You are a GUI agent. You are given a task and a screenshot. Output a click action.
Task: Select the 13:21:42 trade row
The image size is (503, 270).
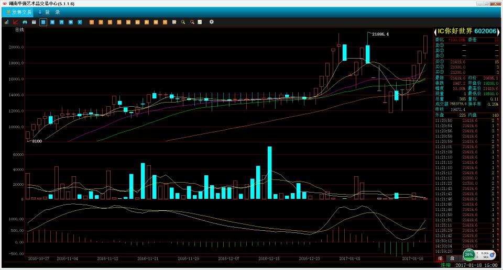click(467, 235)
